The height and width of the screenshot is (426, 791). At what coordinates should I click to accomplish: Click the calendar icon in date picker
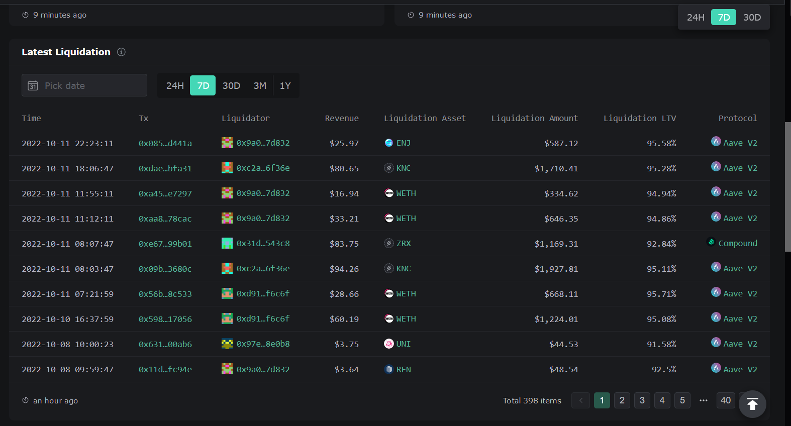pyautogui.click(x=33, y=86)
